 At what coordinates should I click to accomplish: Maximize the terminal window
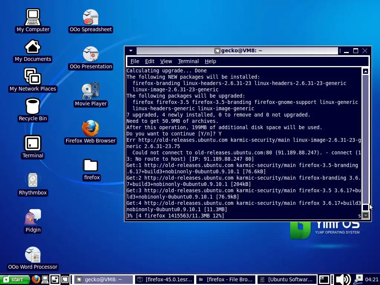[356, 50]
